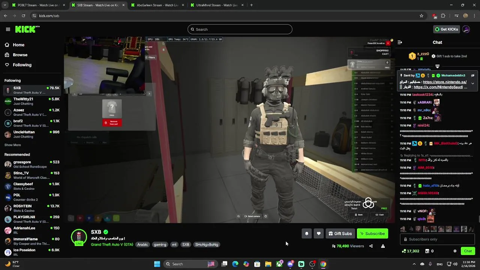This screenshot has height=270, width=480.
Task: Open File Explorer from the taskbar
Action: pyautogui.click(x=268, y=264)
